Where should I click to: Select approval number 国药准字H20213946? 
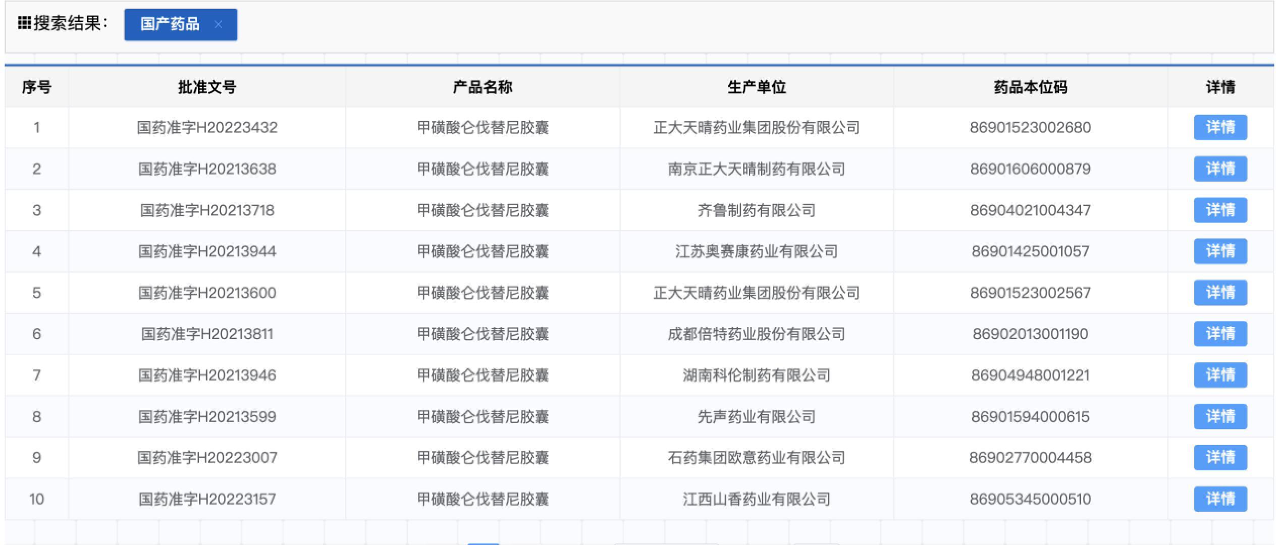point(207,375)
